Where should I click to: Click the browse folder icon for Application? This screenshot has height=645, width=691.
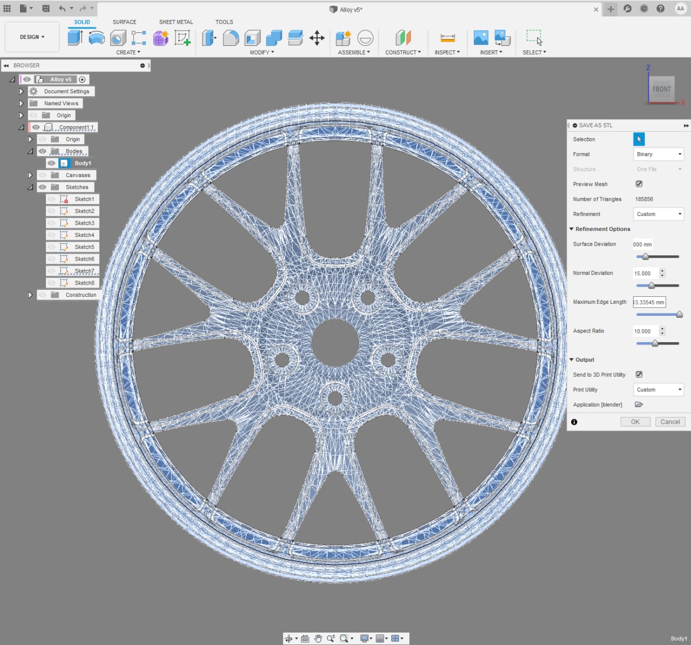pyautogui.click(x=639, y=404)
